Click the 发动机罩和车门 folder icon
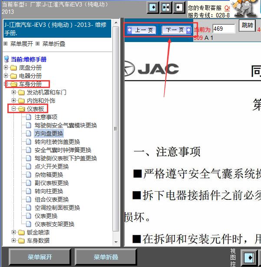 click(x=21, y=92)
